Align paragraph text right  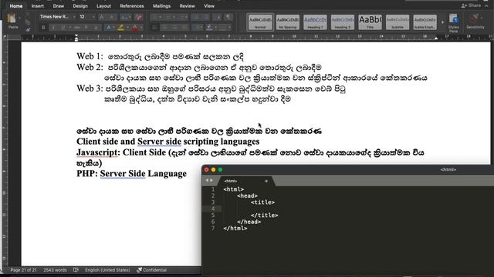pos(174,28)
